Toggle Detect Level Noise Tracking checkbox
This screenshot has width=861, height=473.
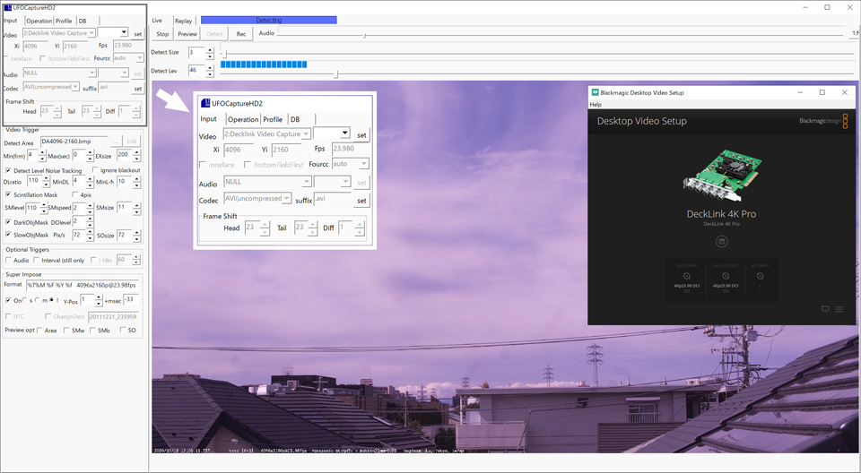(8, 170)
